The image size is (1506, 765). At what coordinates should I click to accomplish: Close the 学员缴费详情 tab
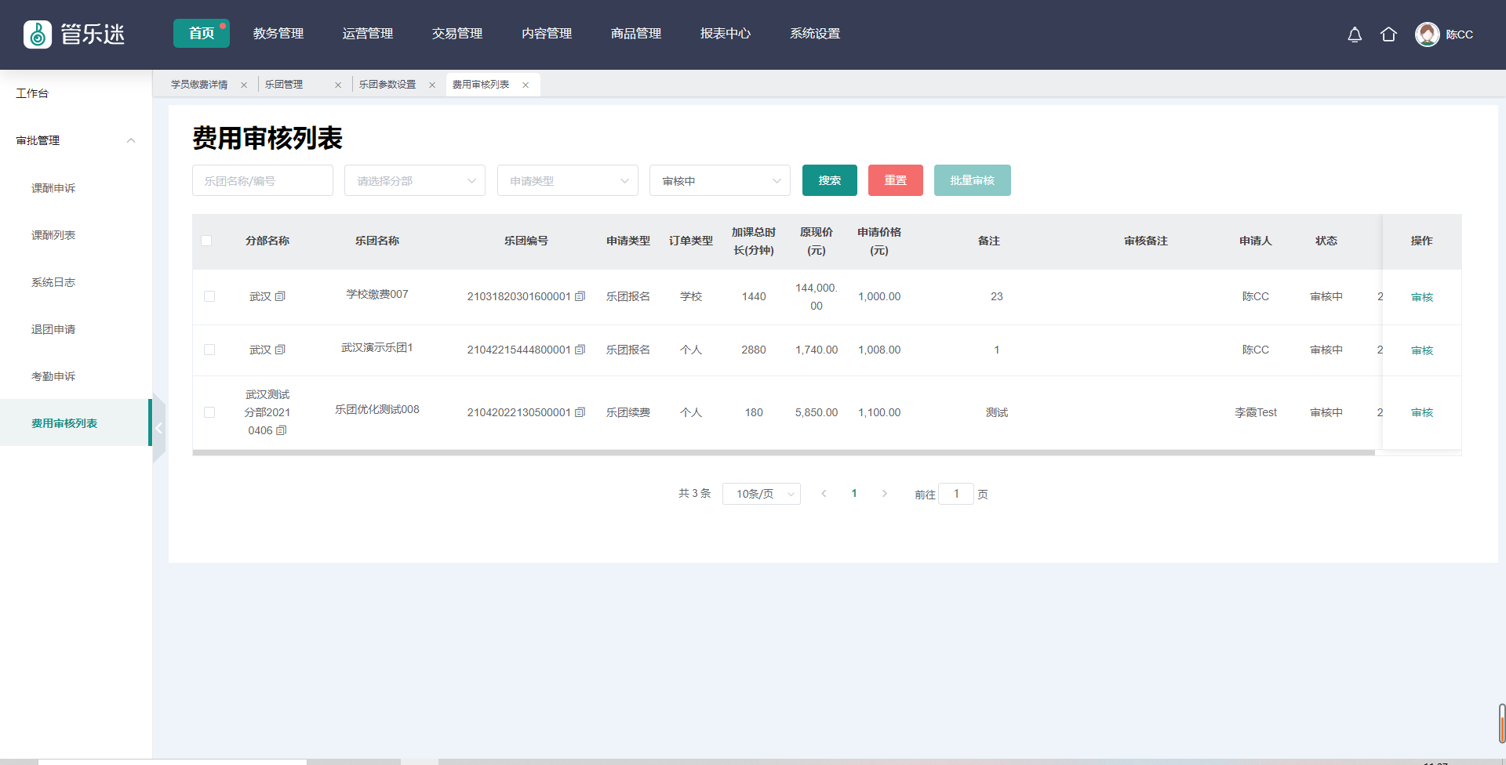(x=244, y=85)
